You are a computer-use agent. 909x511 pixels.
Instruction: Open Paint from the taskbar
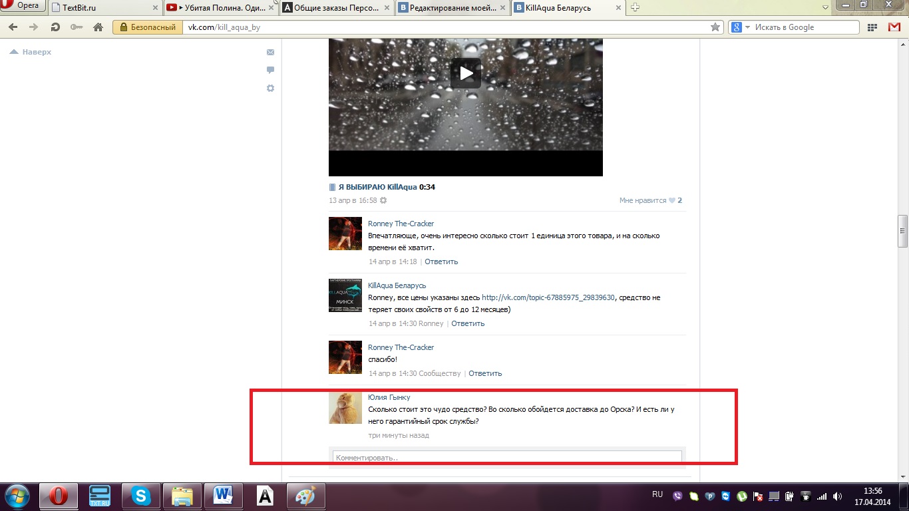pyautogui.click(x=306, y=496)
